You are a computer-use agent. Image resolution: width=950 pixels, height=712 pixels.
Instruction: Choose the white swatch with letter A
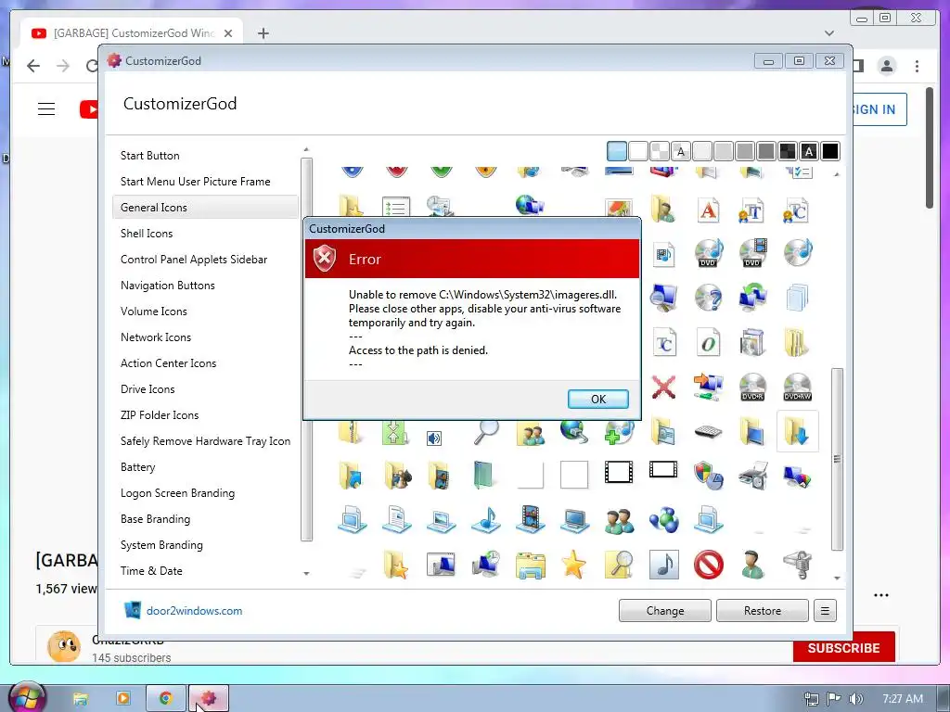tap(681, 151)
